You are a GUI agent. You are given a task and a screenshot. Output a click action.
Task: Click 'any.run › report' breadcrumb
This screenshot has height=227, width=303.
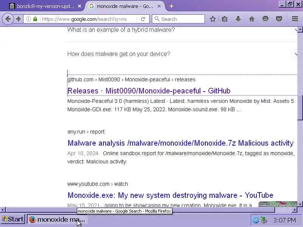(x=86, y=132)
